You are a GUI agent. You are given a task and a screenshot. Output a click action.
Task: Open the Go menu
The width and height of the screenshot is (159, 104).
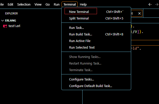click(48, 5)
